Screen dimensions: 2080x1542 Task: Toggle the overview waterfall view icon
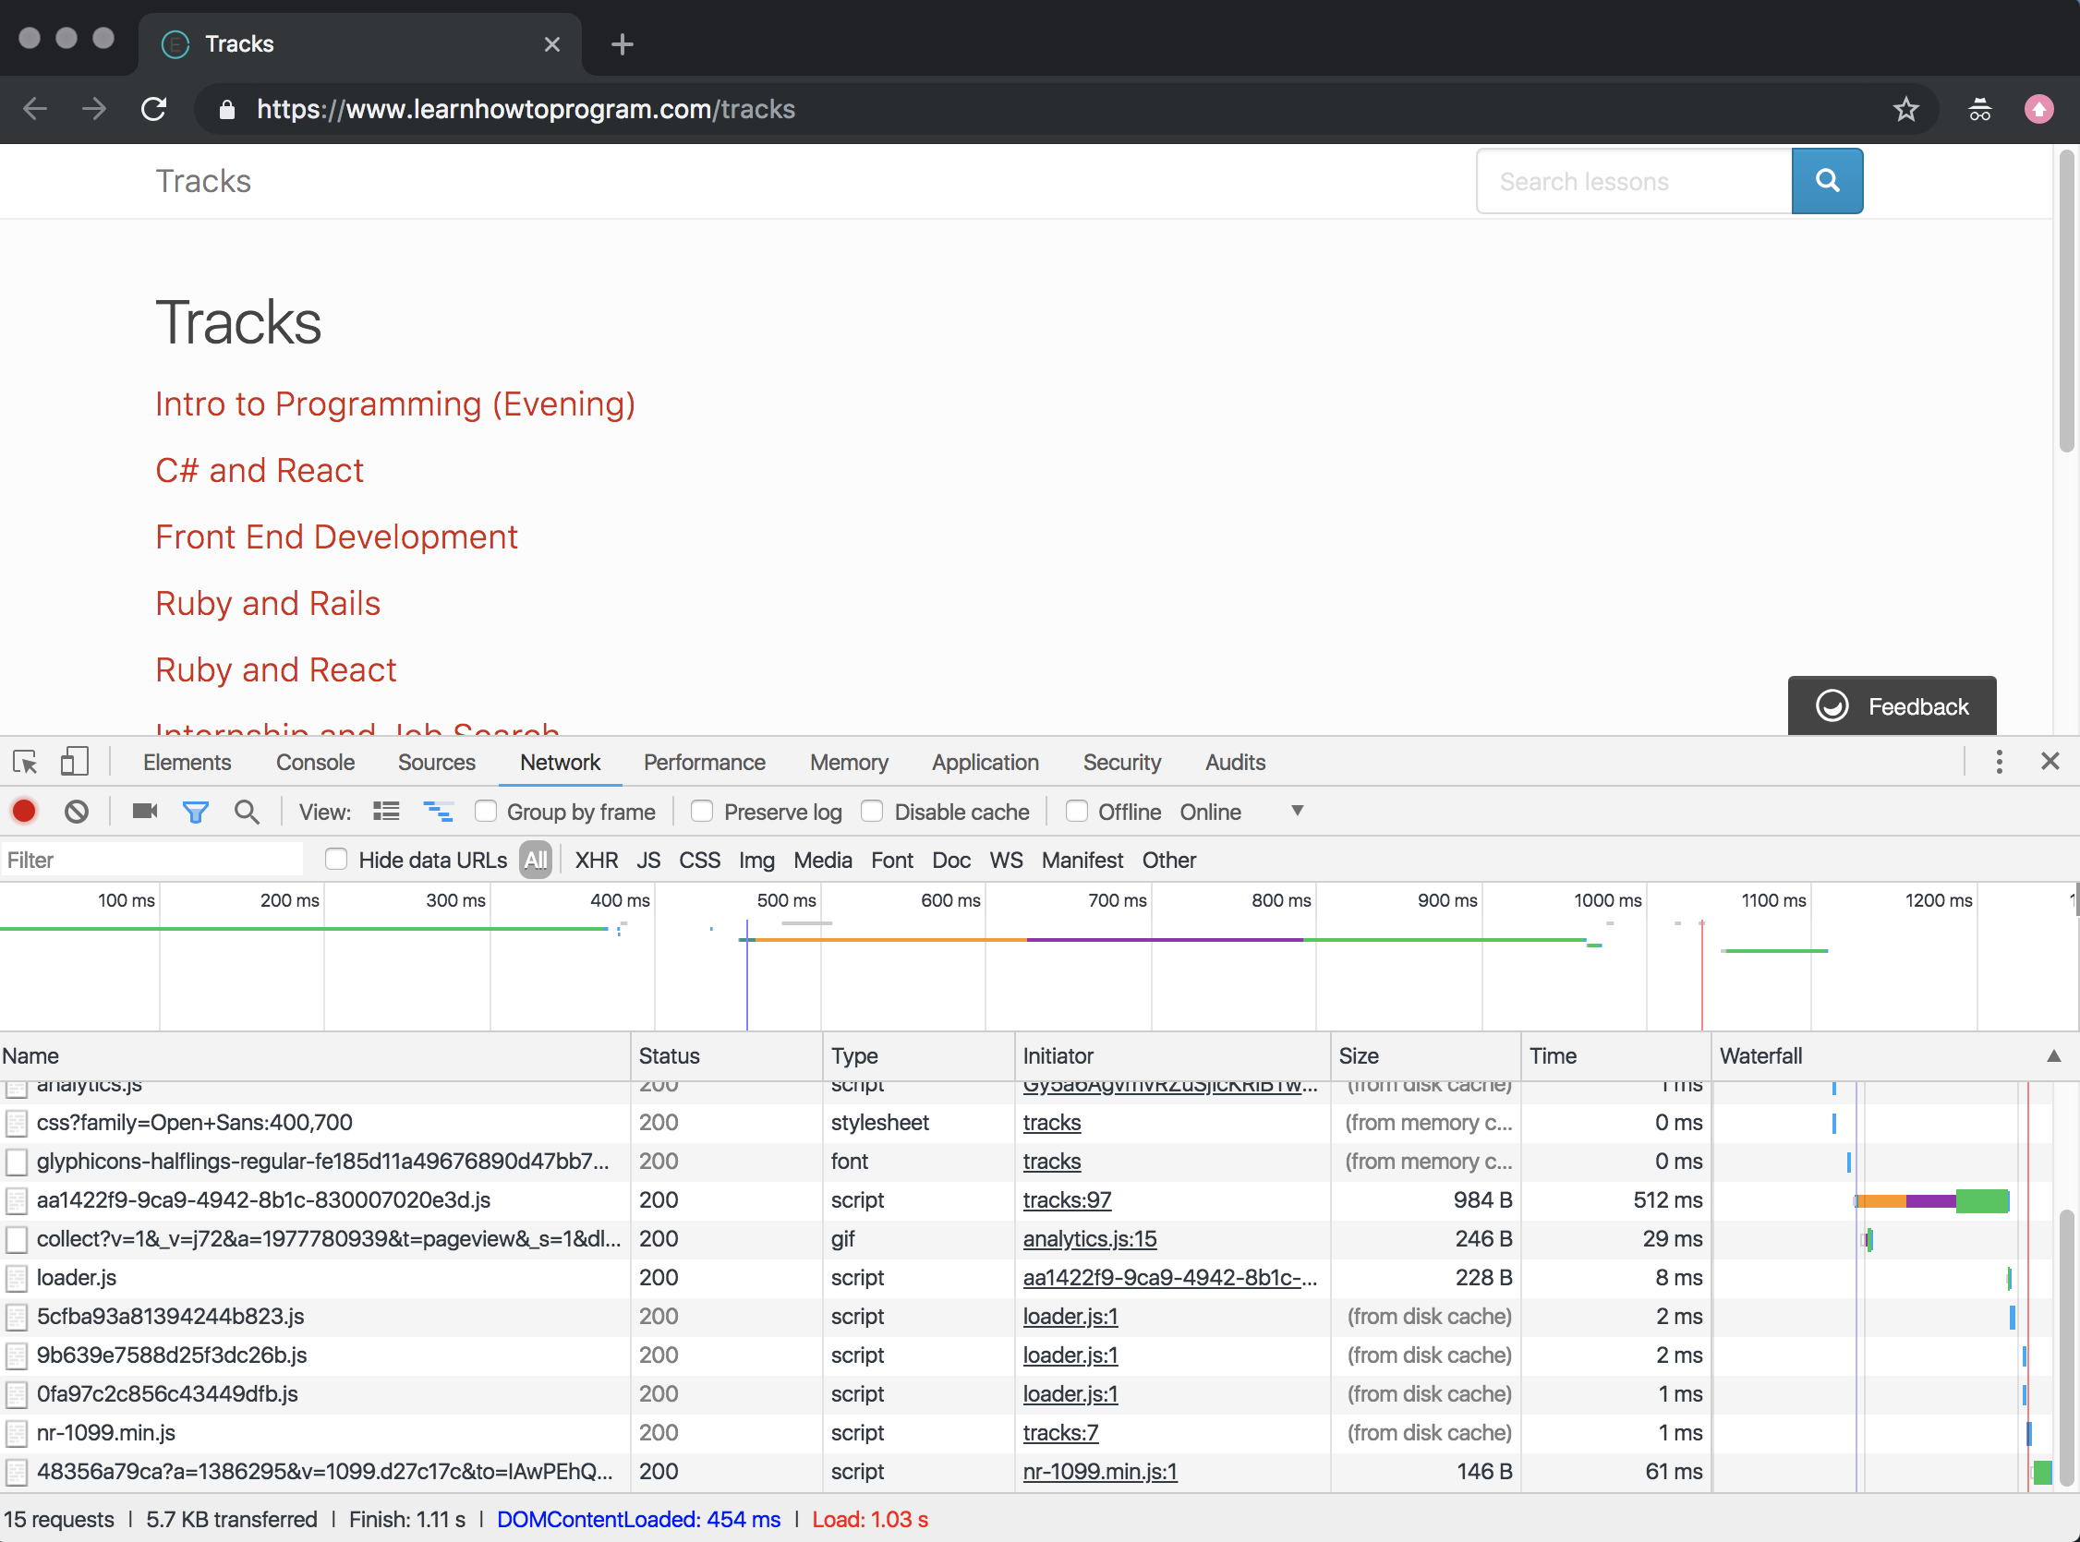pyautogui.click(x=438, y=811)
